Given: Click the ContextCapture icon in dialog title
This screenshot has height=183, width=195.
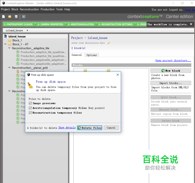Looking at the screenshot, I should pos(28,75).
